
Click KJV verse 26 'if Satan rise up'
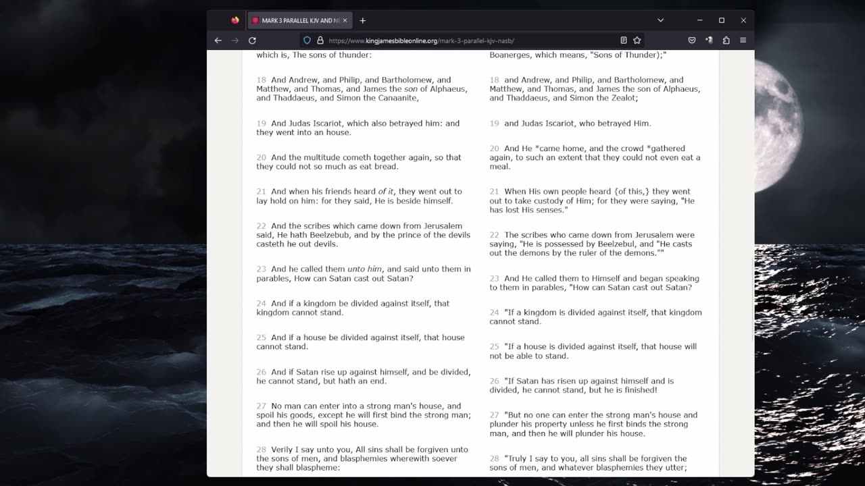point(364,376)
